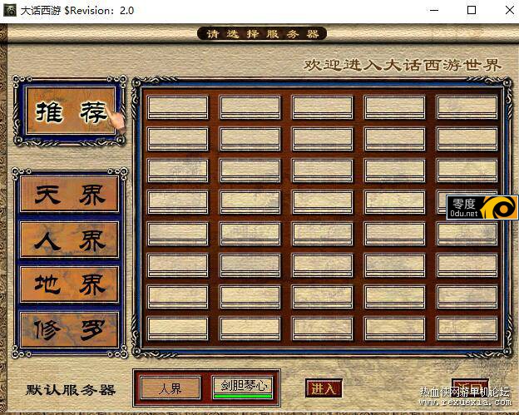Select the bottom-left empty server slot

[x=178, y=328]
